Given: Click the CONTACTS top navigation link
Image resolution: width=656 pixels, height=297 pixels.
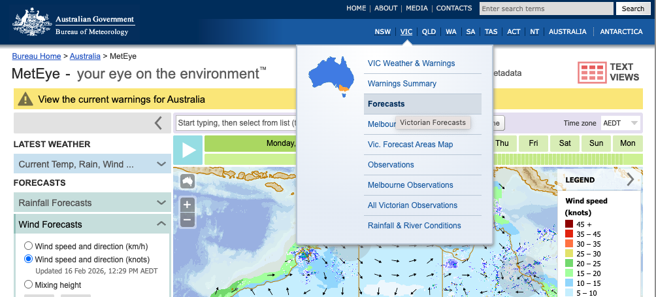Looking at the screenshot, I should (454, 9).
